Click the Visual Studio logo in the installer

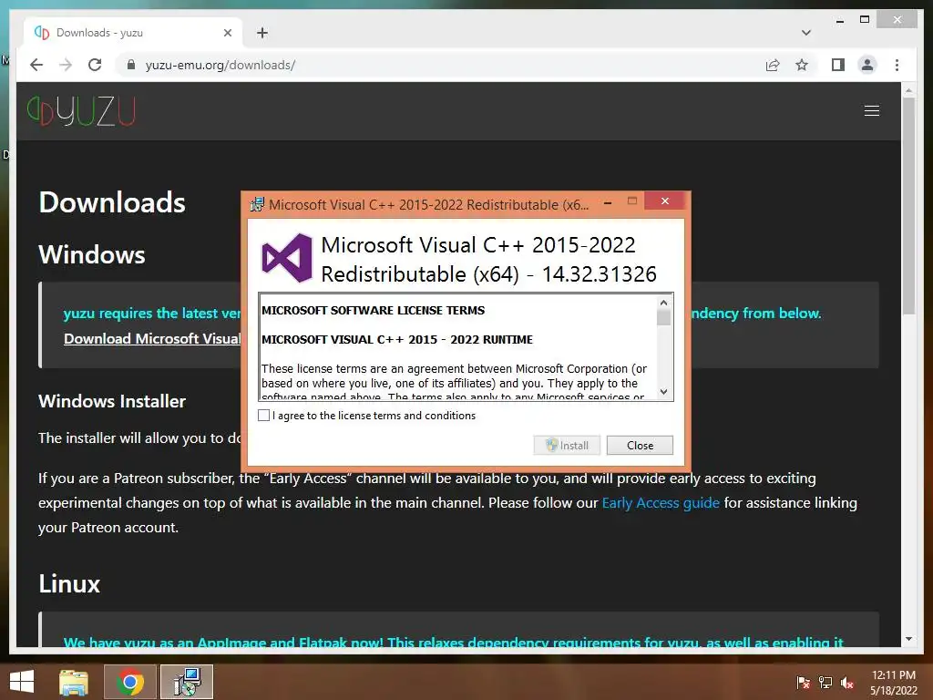(x=287, y=258)
